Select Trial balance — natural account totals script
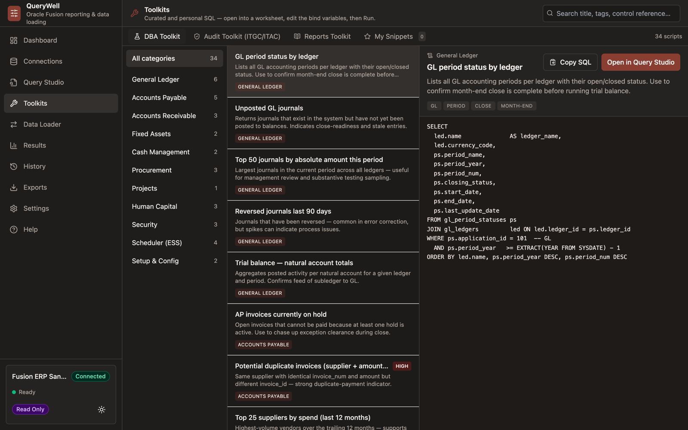688x430 pixels. click(x=323, y=278)
